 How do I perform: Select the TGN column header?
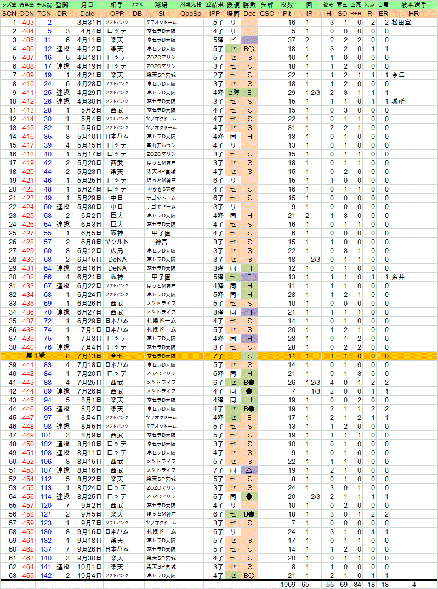tap(44, 14)
